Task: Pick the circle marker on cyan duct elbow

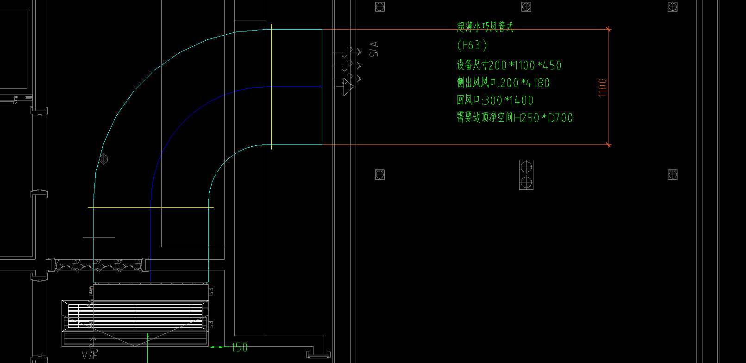Action: (104, 159)
